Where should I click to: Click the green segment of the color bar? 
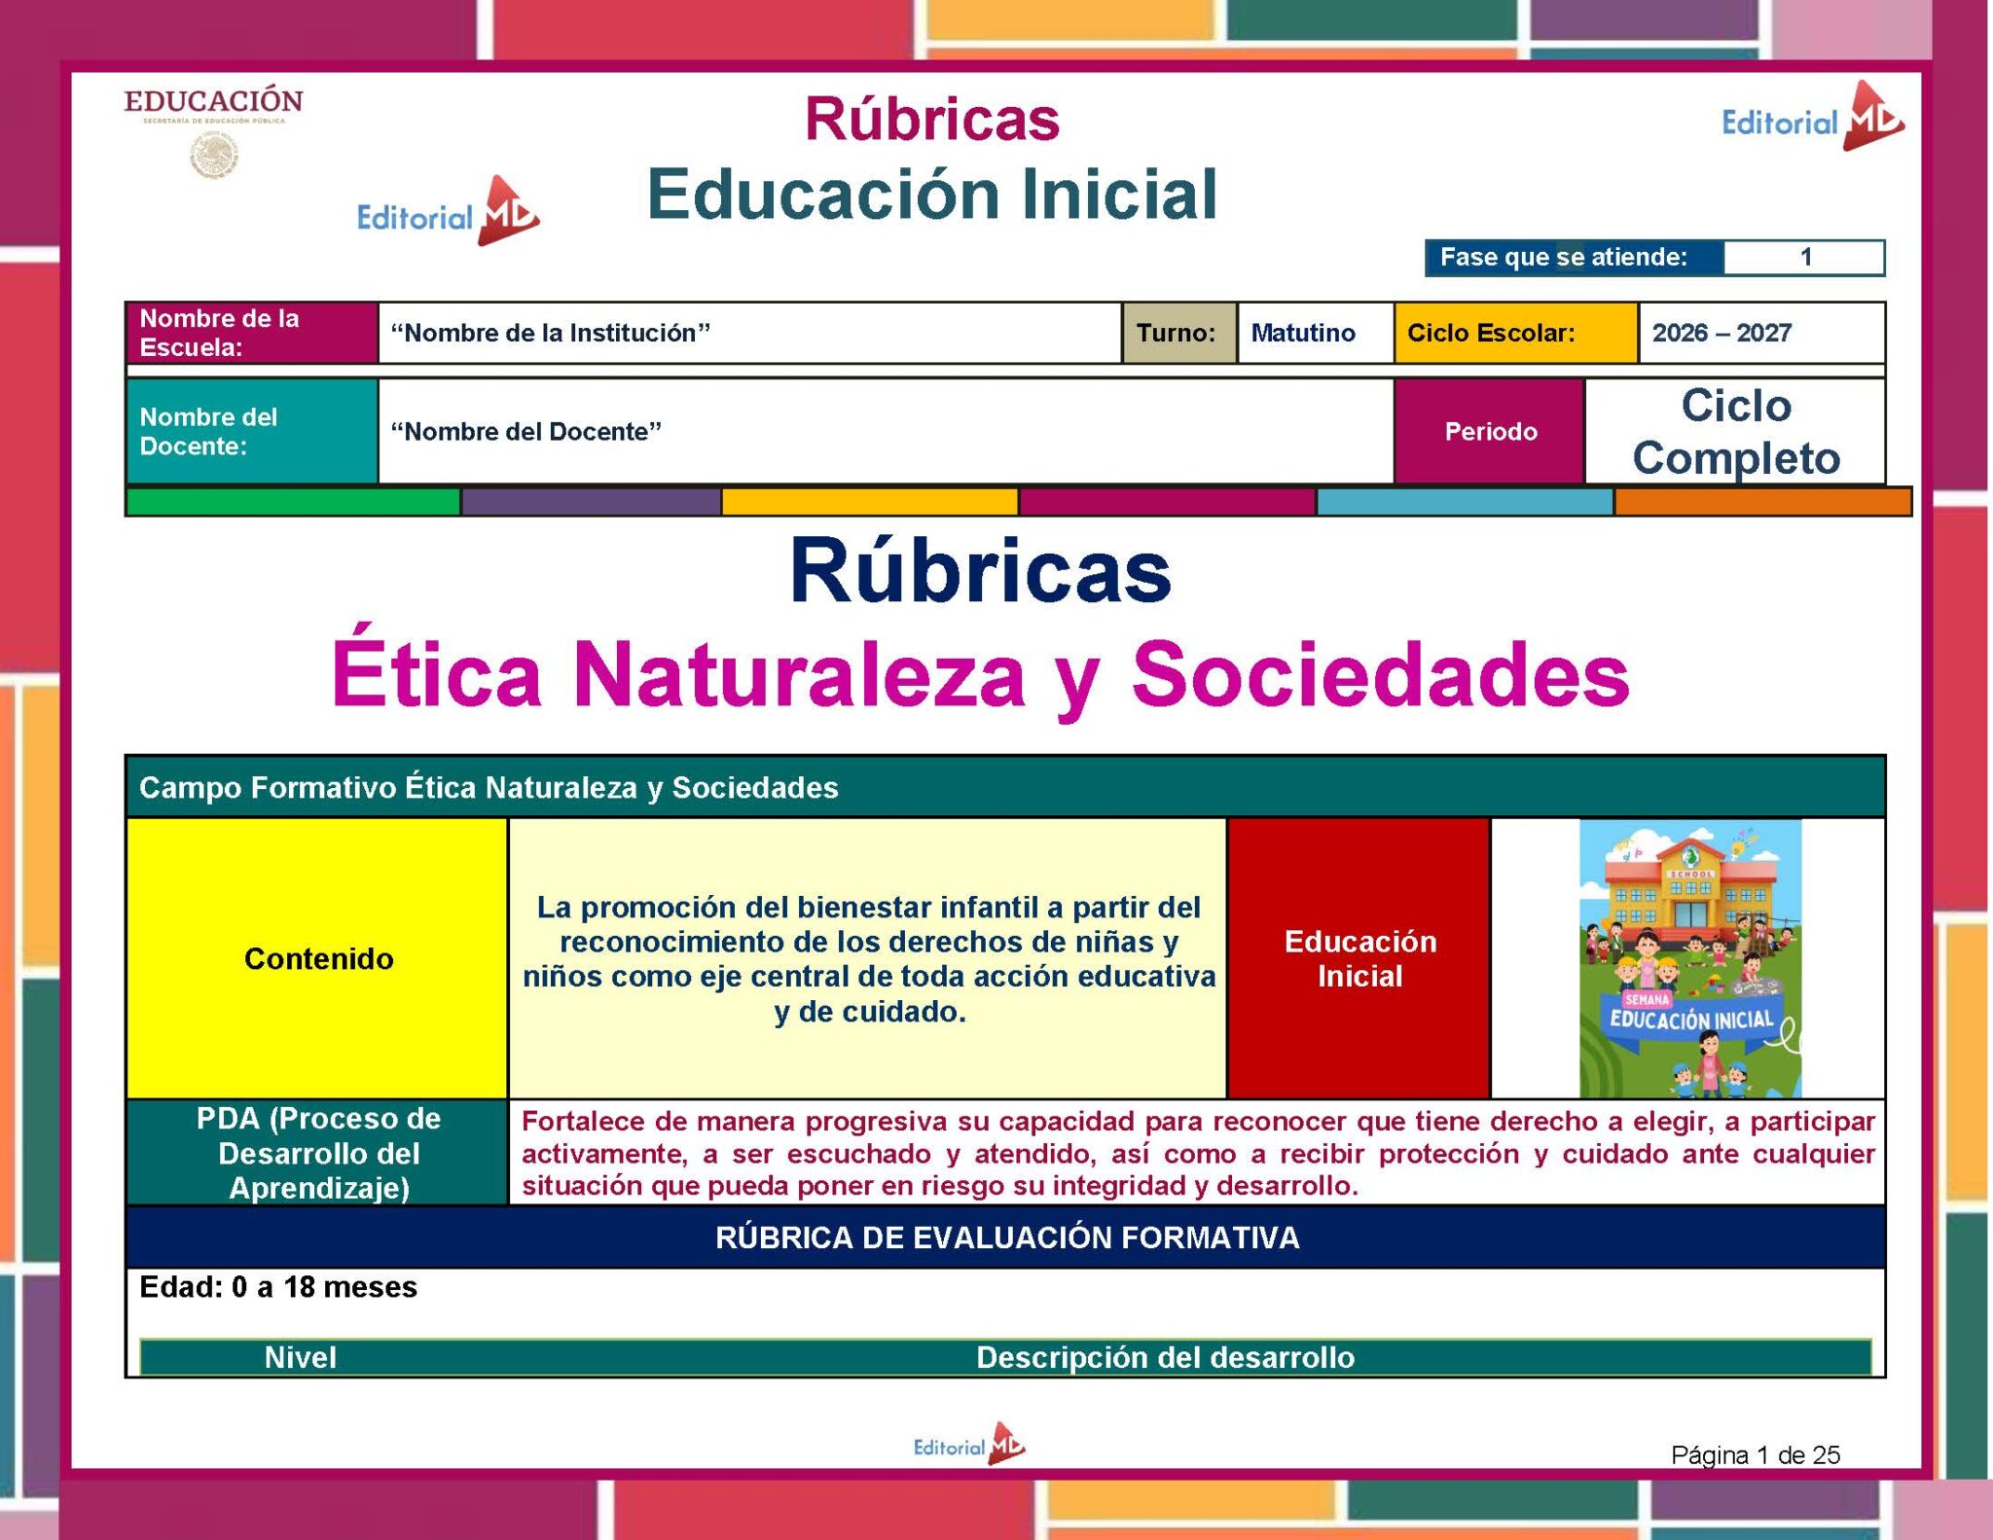pos(292,502)
